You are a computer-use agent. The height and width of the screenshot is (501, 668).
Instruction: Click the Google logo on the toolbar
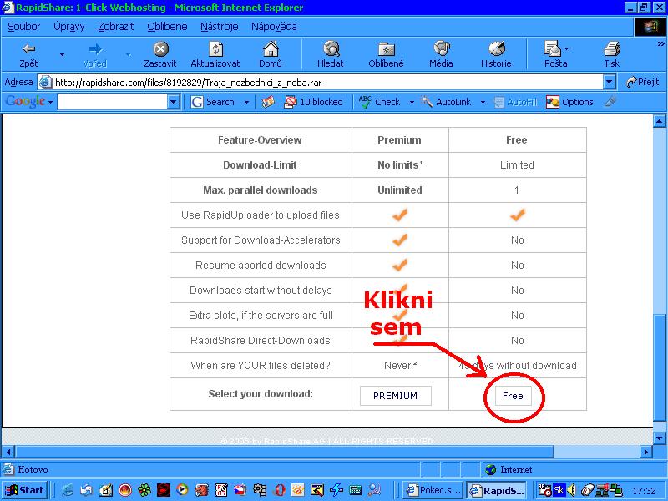[x=25, y=101]
